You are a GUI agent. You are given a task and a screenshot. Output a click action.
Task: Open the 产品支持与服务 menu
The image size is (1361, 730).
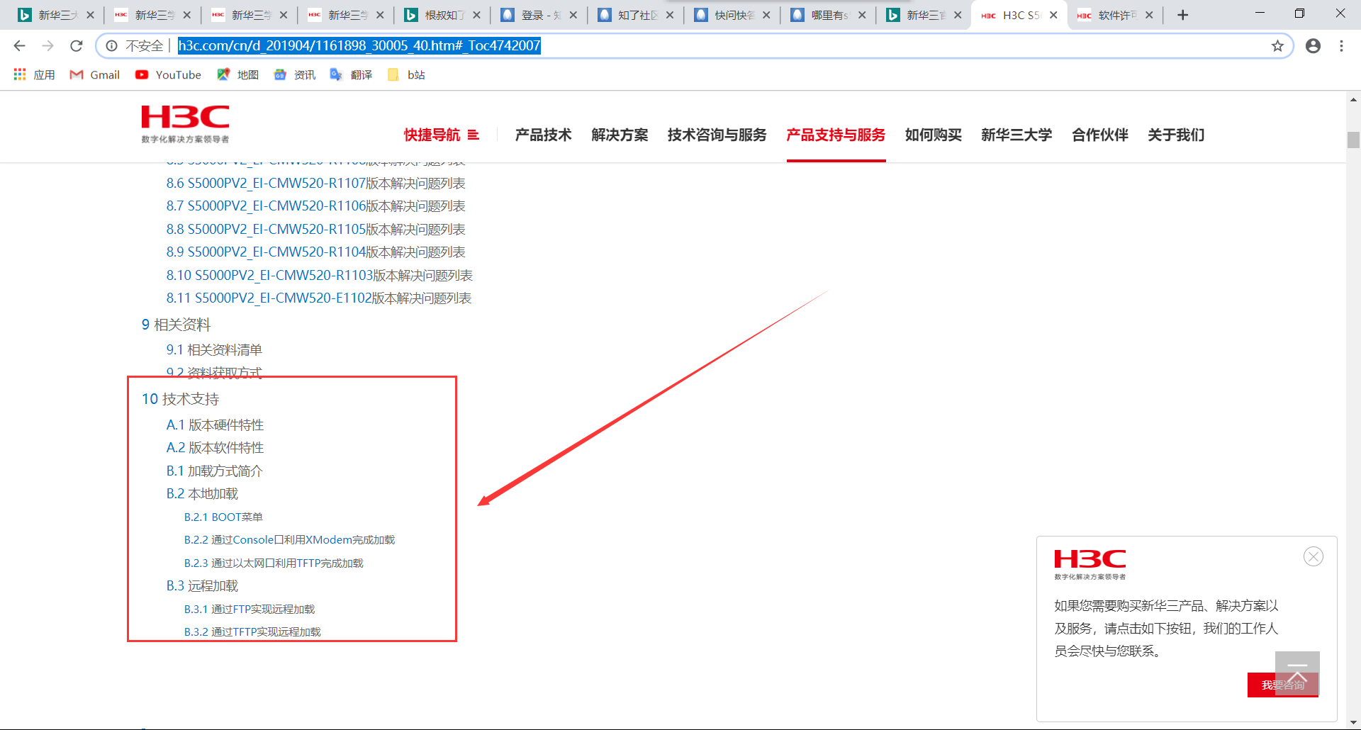836,135
